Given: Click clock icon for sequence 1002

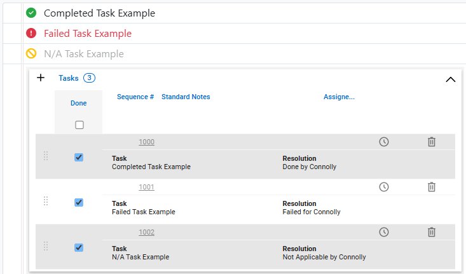Looking at the screenshot, I should [x=383, y=232].
